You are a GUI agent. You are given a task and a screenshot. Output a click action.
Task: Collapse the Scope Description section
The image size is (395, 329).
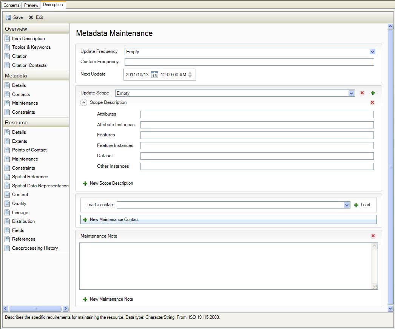(x=84, y=102)
